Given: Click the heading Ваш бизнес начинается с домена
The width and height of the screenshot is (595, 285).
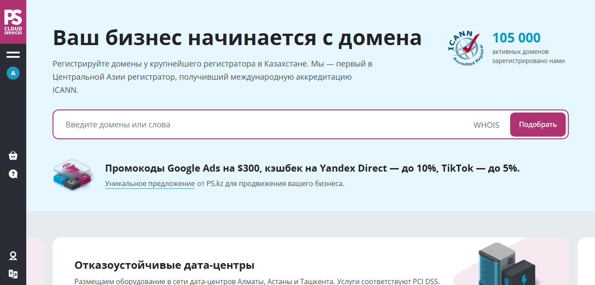Looking at the screenshot, I should (237, 38).
